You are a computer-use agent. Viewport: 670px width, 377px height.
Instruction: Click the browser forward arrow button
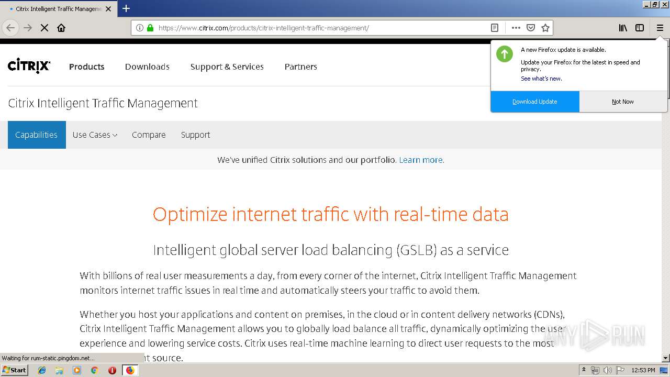pyautogui.click(x=28, y=28)
